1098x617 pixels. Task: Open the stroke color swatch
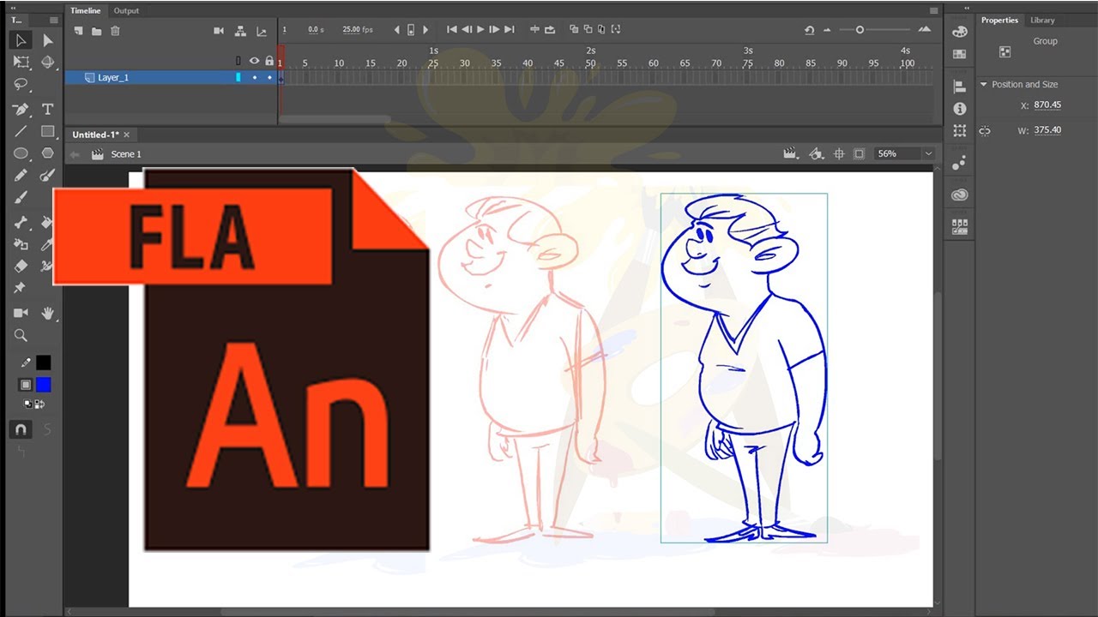[43, 362]
